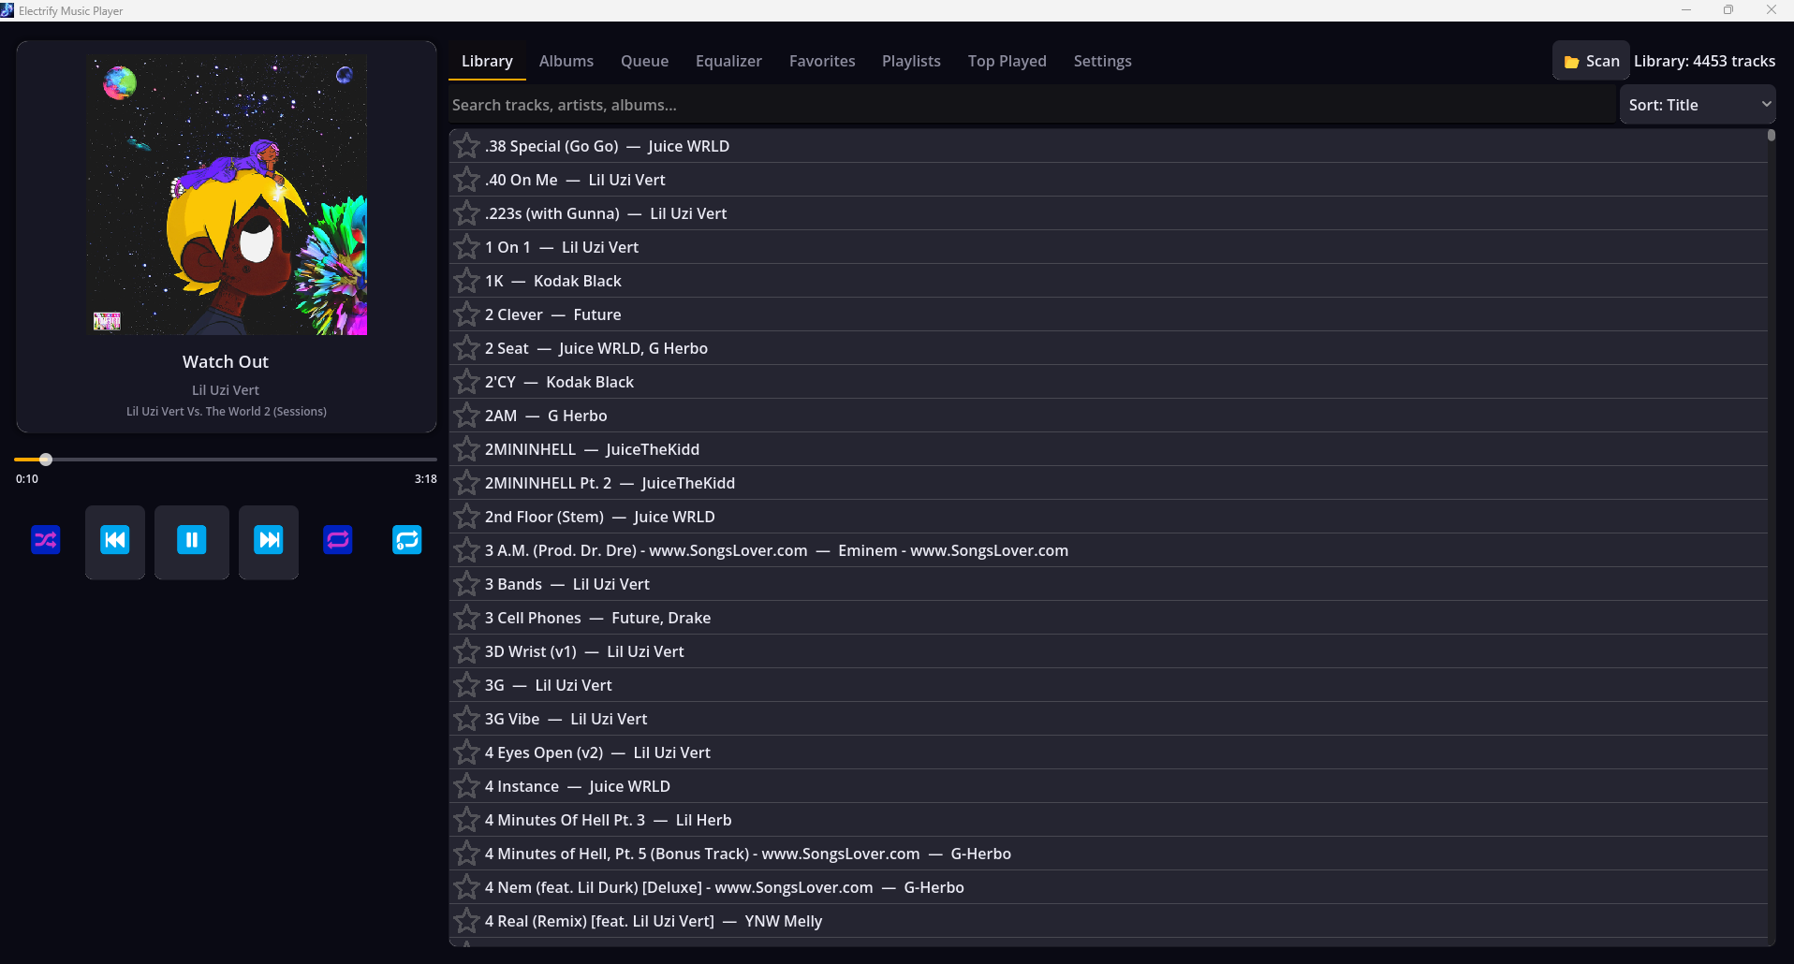The image size is (1794, 964).
Task: Favorite the 3G Vibe track
Action: pyautogui.click(x=466, y=719)
